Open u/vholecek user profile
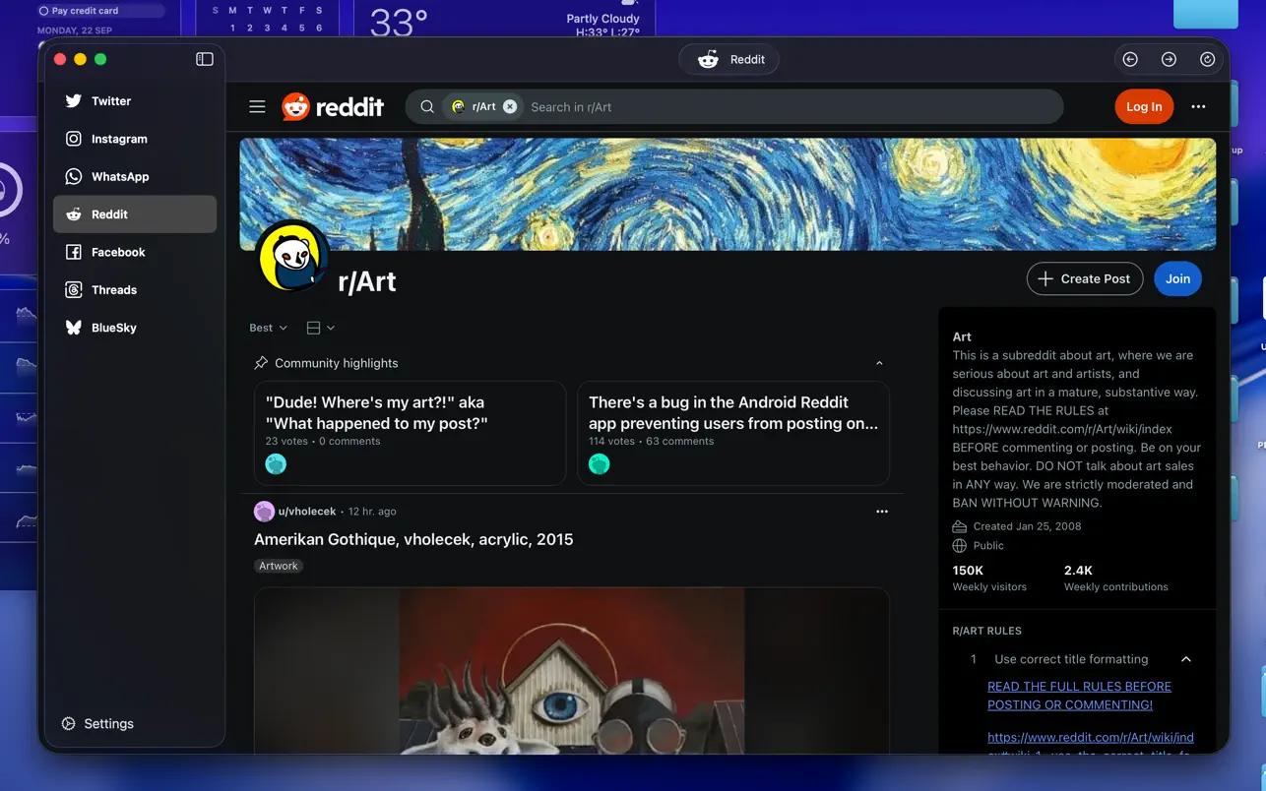 click(x=307, y=512)
